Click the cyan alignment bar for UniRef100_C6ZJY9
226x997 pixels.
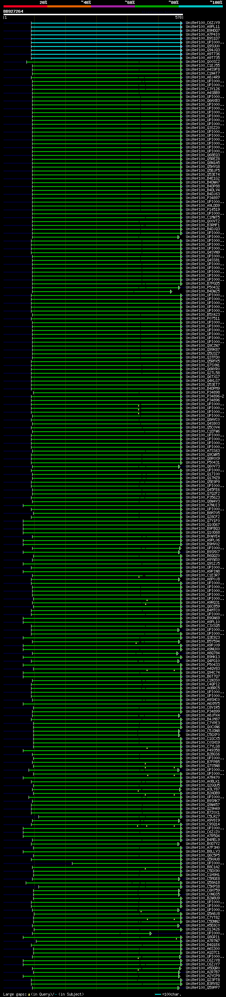(107, 23)
